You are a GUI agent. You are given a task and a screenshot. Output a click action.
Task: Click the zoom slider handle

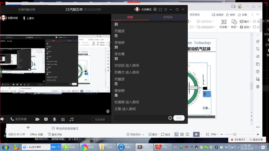(x=235, y=134)
